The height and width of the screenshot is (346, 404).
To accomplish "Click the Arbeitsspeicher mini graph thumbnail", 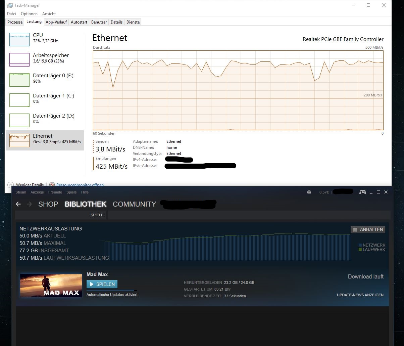I will (x=19, y=60).
